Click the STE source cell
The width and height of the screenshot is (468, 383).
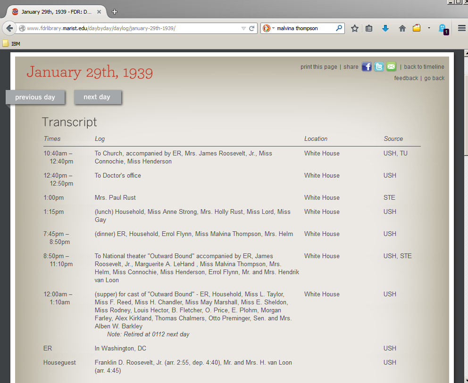click(389, 197)
